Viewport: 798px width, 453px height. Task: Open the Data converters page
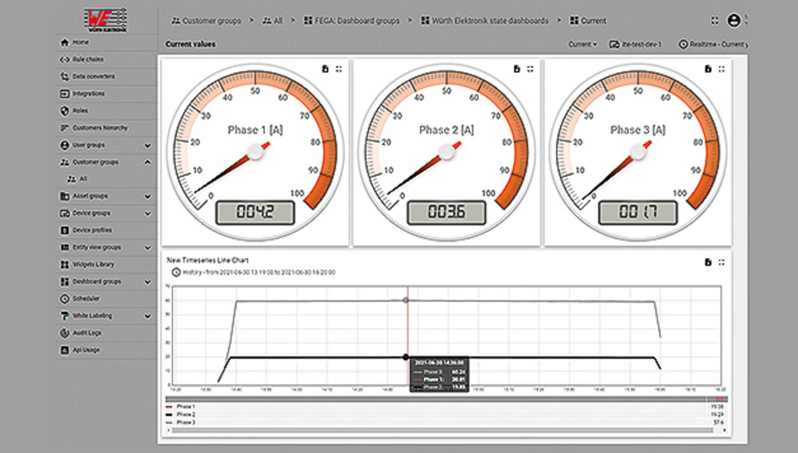pyautogui.click(x=94, y=77)
